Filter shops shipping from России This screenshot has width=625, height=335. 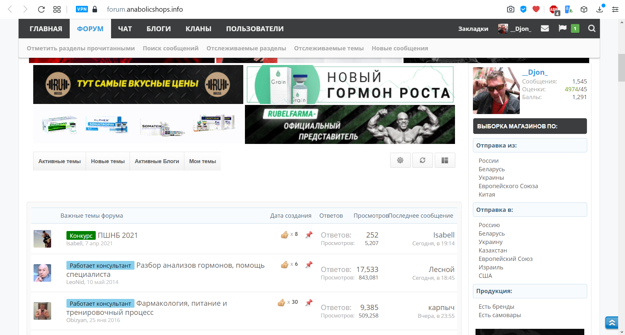pos(489,161)
